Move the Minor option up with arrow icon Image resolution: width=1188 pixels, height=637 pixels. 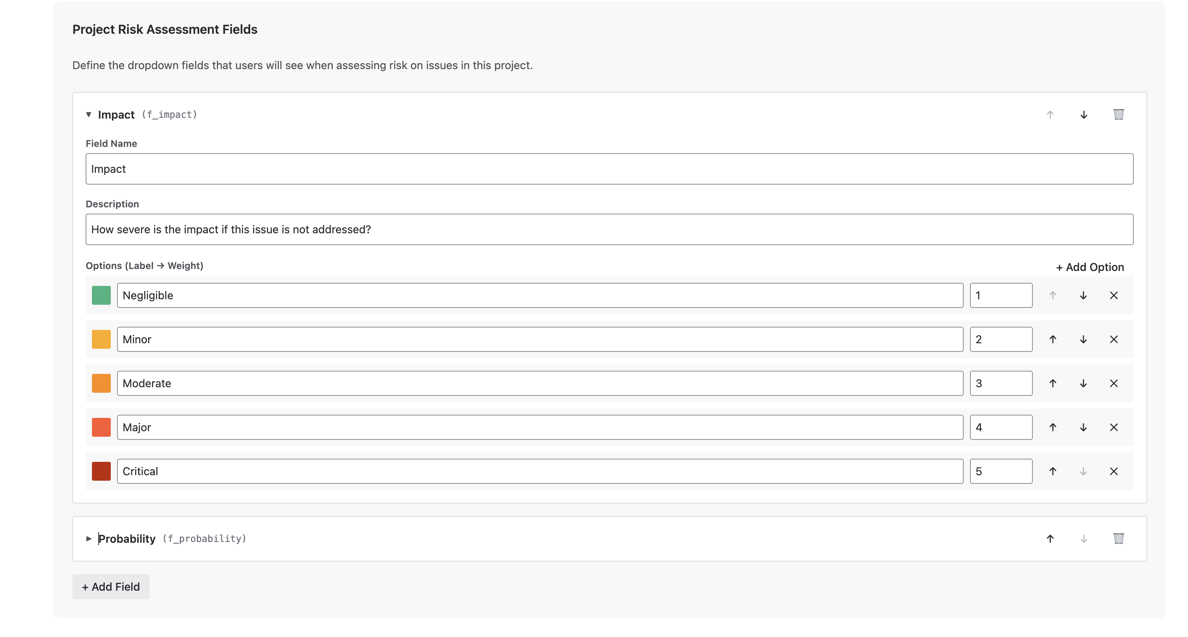coord(1053,339)
